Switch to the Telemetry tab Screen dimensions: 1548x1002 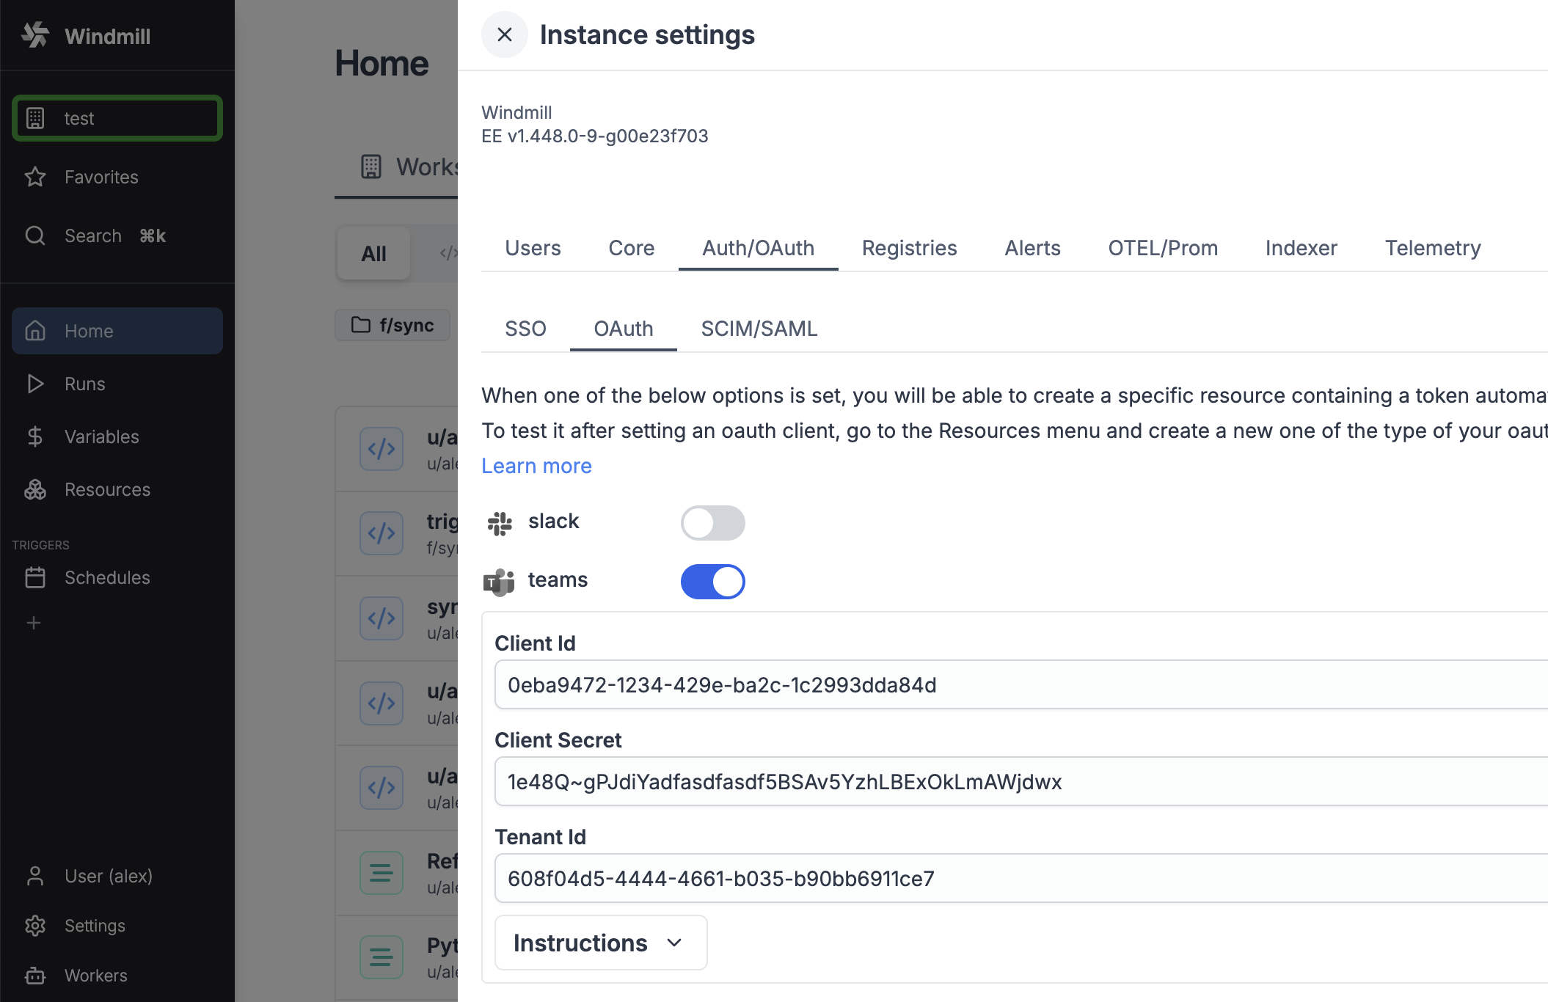pos(1432,248)
